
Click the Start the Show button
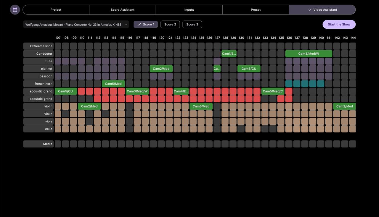339,24
